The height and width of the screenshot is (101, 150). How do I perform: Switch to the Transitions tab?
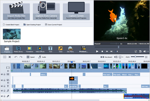click(x=29, y=49)
